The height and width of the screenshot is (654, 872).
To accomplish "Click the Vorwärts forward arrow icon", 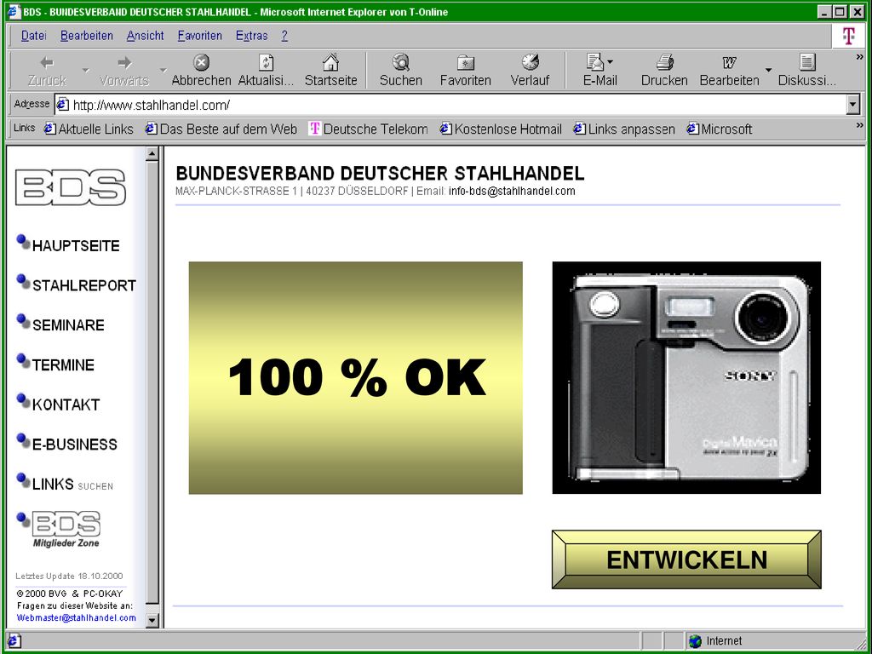I will coord(124,62).
